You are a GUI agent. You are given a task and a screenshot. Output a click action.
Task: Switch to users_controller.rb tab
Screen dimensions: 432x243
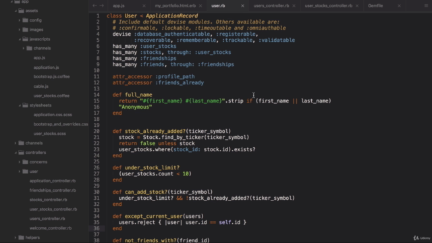tap(271, 6)
